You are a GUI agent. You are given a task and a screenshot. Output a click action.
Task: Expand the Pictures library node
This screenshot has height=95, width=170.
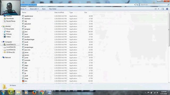tap(3, 34)
